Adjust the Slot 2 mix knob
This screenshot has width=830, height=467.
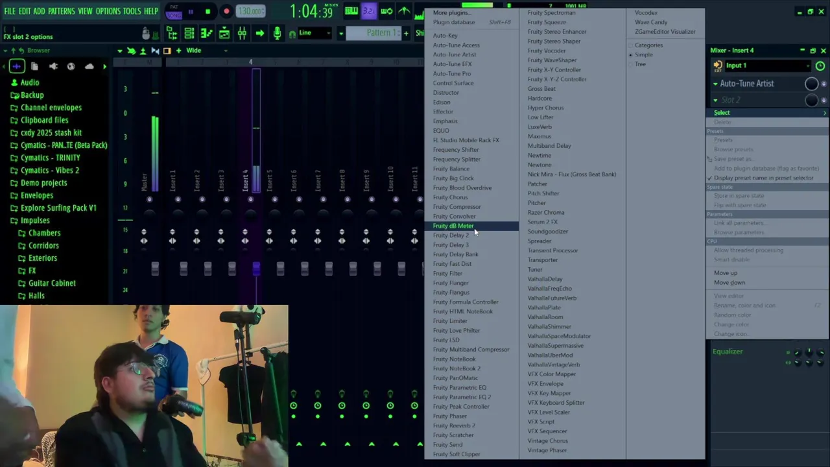pyautogui.click(x=811, y=101)
